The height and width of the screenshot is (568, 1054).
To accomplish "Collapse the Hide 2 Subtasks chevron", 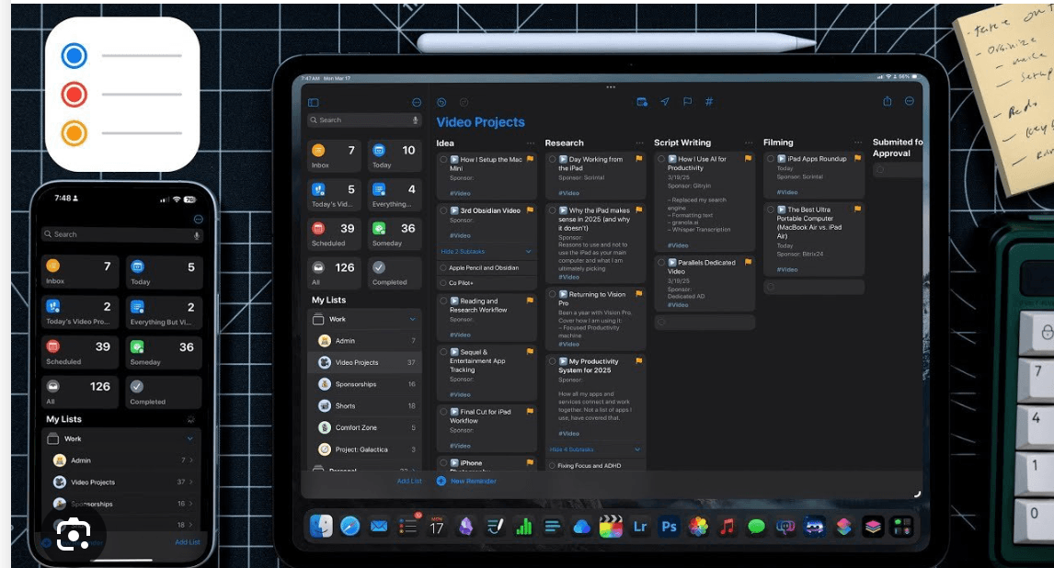I will 528,252.
